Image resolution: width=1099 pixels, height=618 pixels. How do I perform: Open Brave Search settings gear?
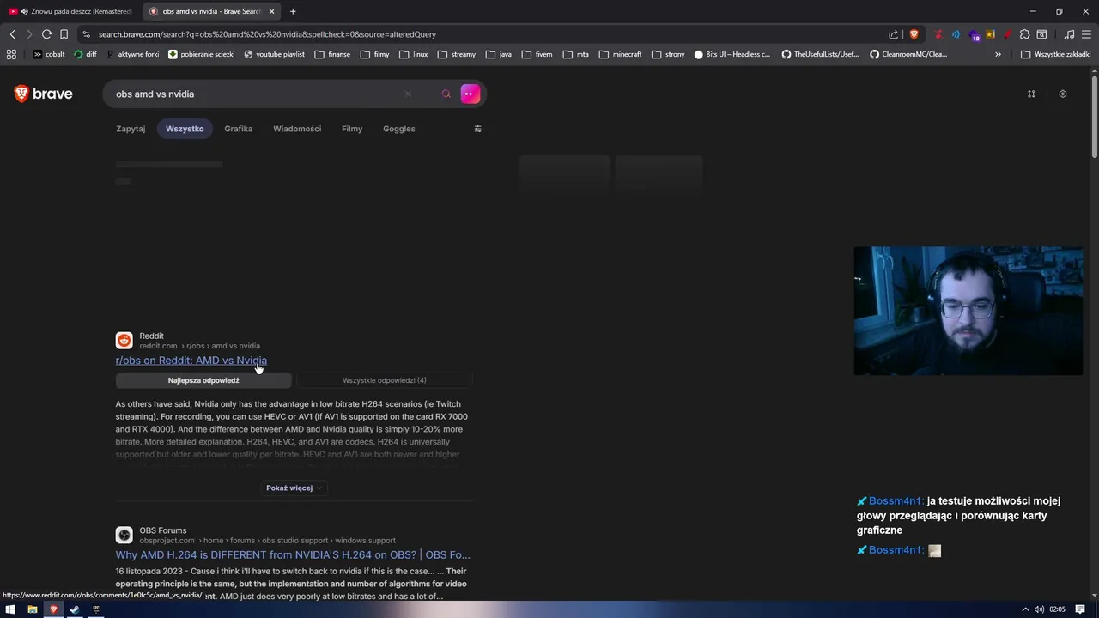coord(1062,94)
